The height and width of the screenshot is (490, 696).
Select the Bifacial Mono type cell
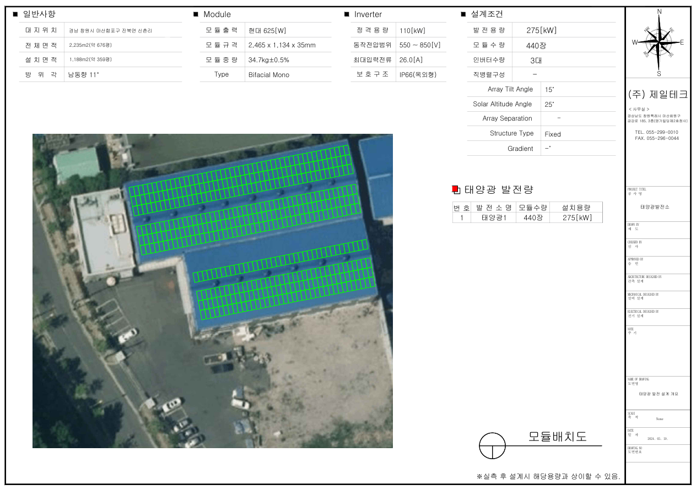coord(269,75)
